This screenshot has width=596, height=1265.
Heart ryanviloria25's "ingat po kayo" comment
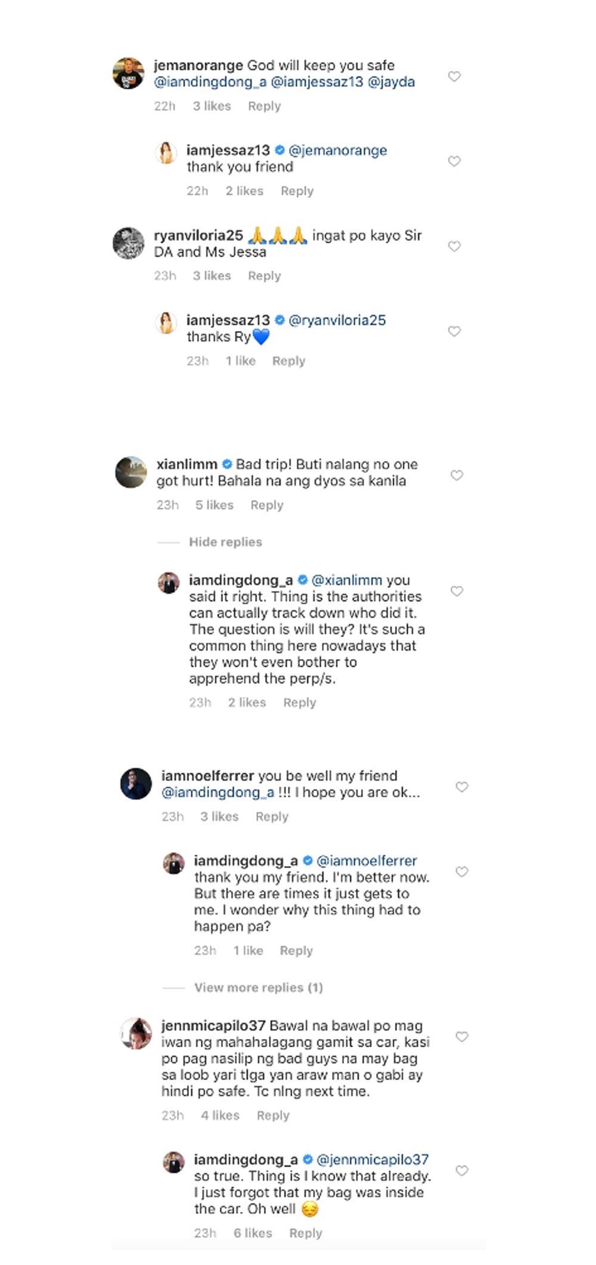(x=454, y=246)
